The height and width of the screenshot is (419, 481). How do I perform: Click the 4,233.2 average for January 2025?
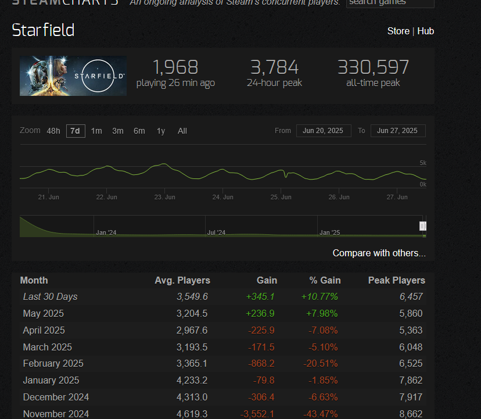pyautogui.click(x=192, y=380)
